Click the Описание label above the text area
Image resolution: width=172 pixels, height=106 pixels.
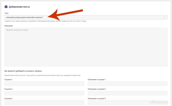coord(8,26)
